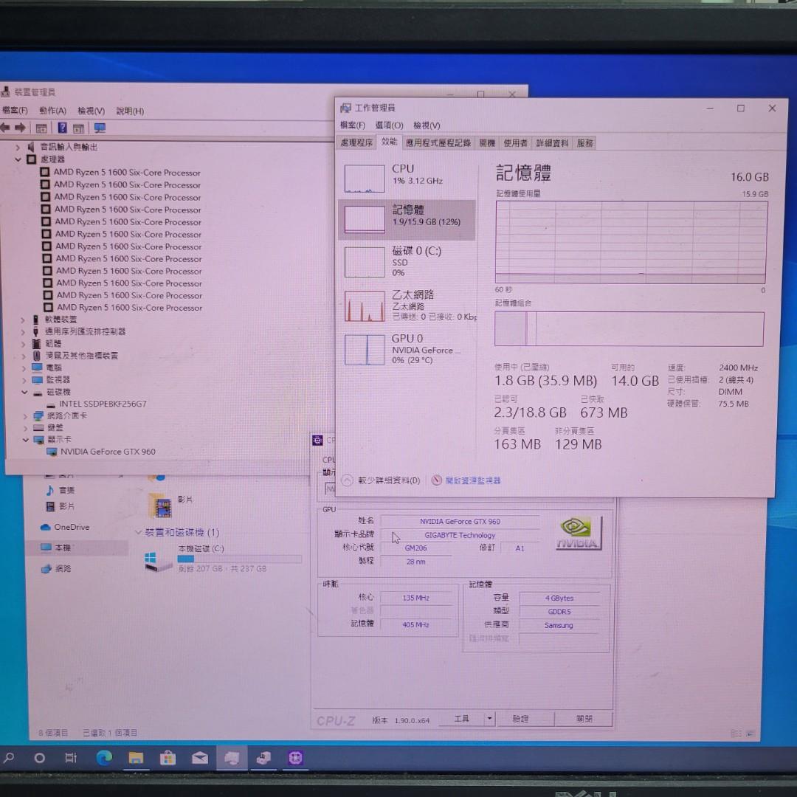Collapse the 裝置和磁碟機 (1) section
Viewport: 797px width, 797px height.
coord(138,532)
